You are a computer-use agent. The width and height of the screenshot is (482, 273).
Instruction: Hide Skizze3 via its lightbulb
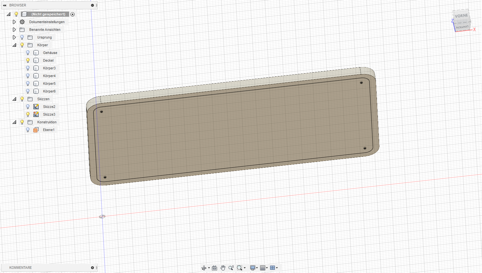tap(28, 114)
